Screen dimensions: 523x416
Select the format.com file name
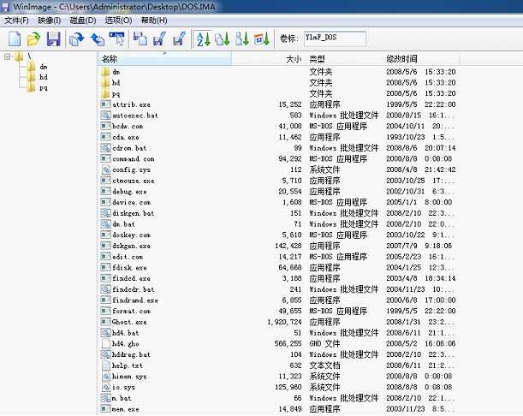coord(131,311)
